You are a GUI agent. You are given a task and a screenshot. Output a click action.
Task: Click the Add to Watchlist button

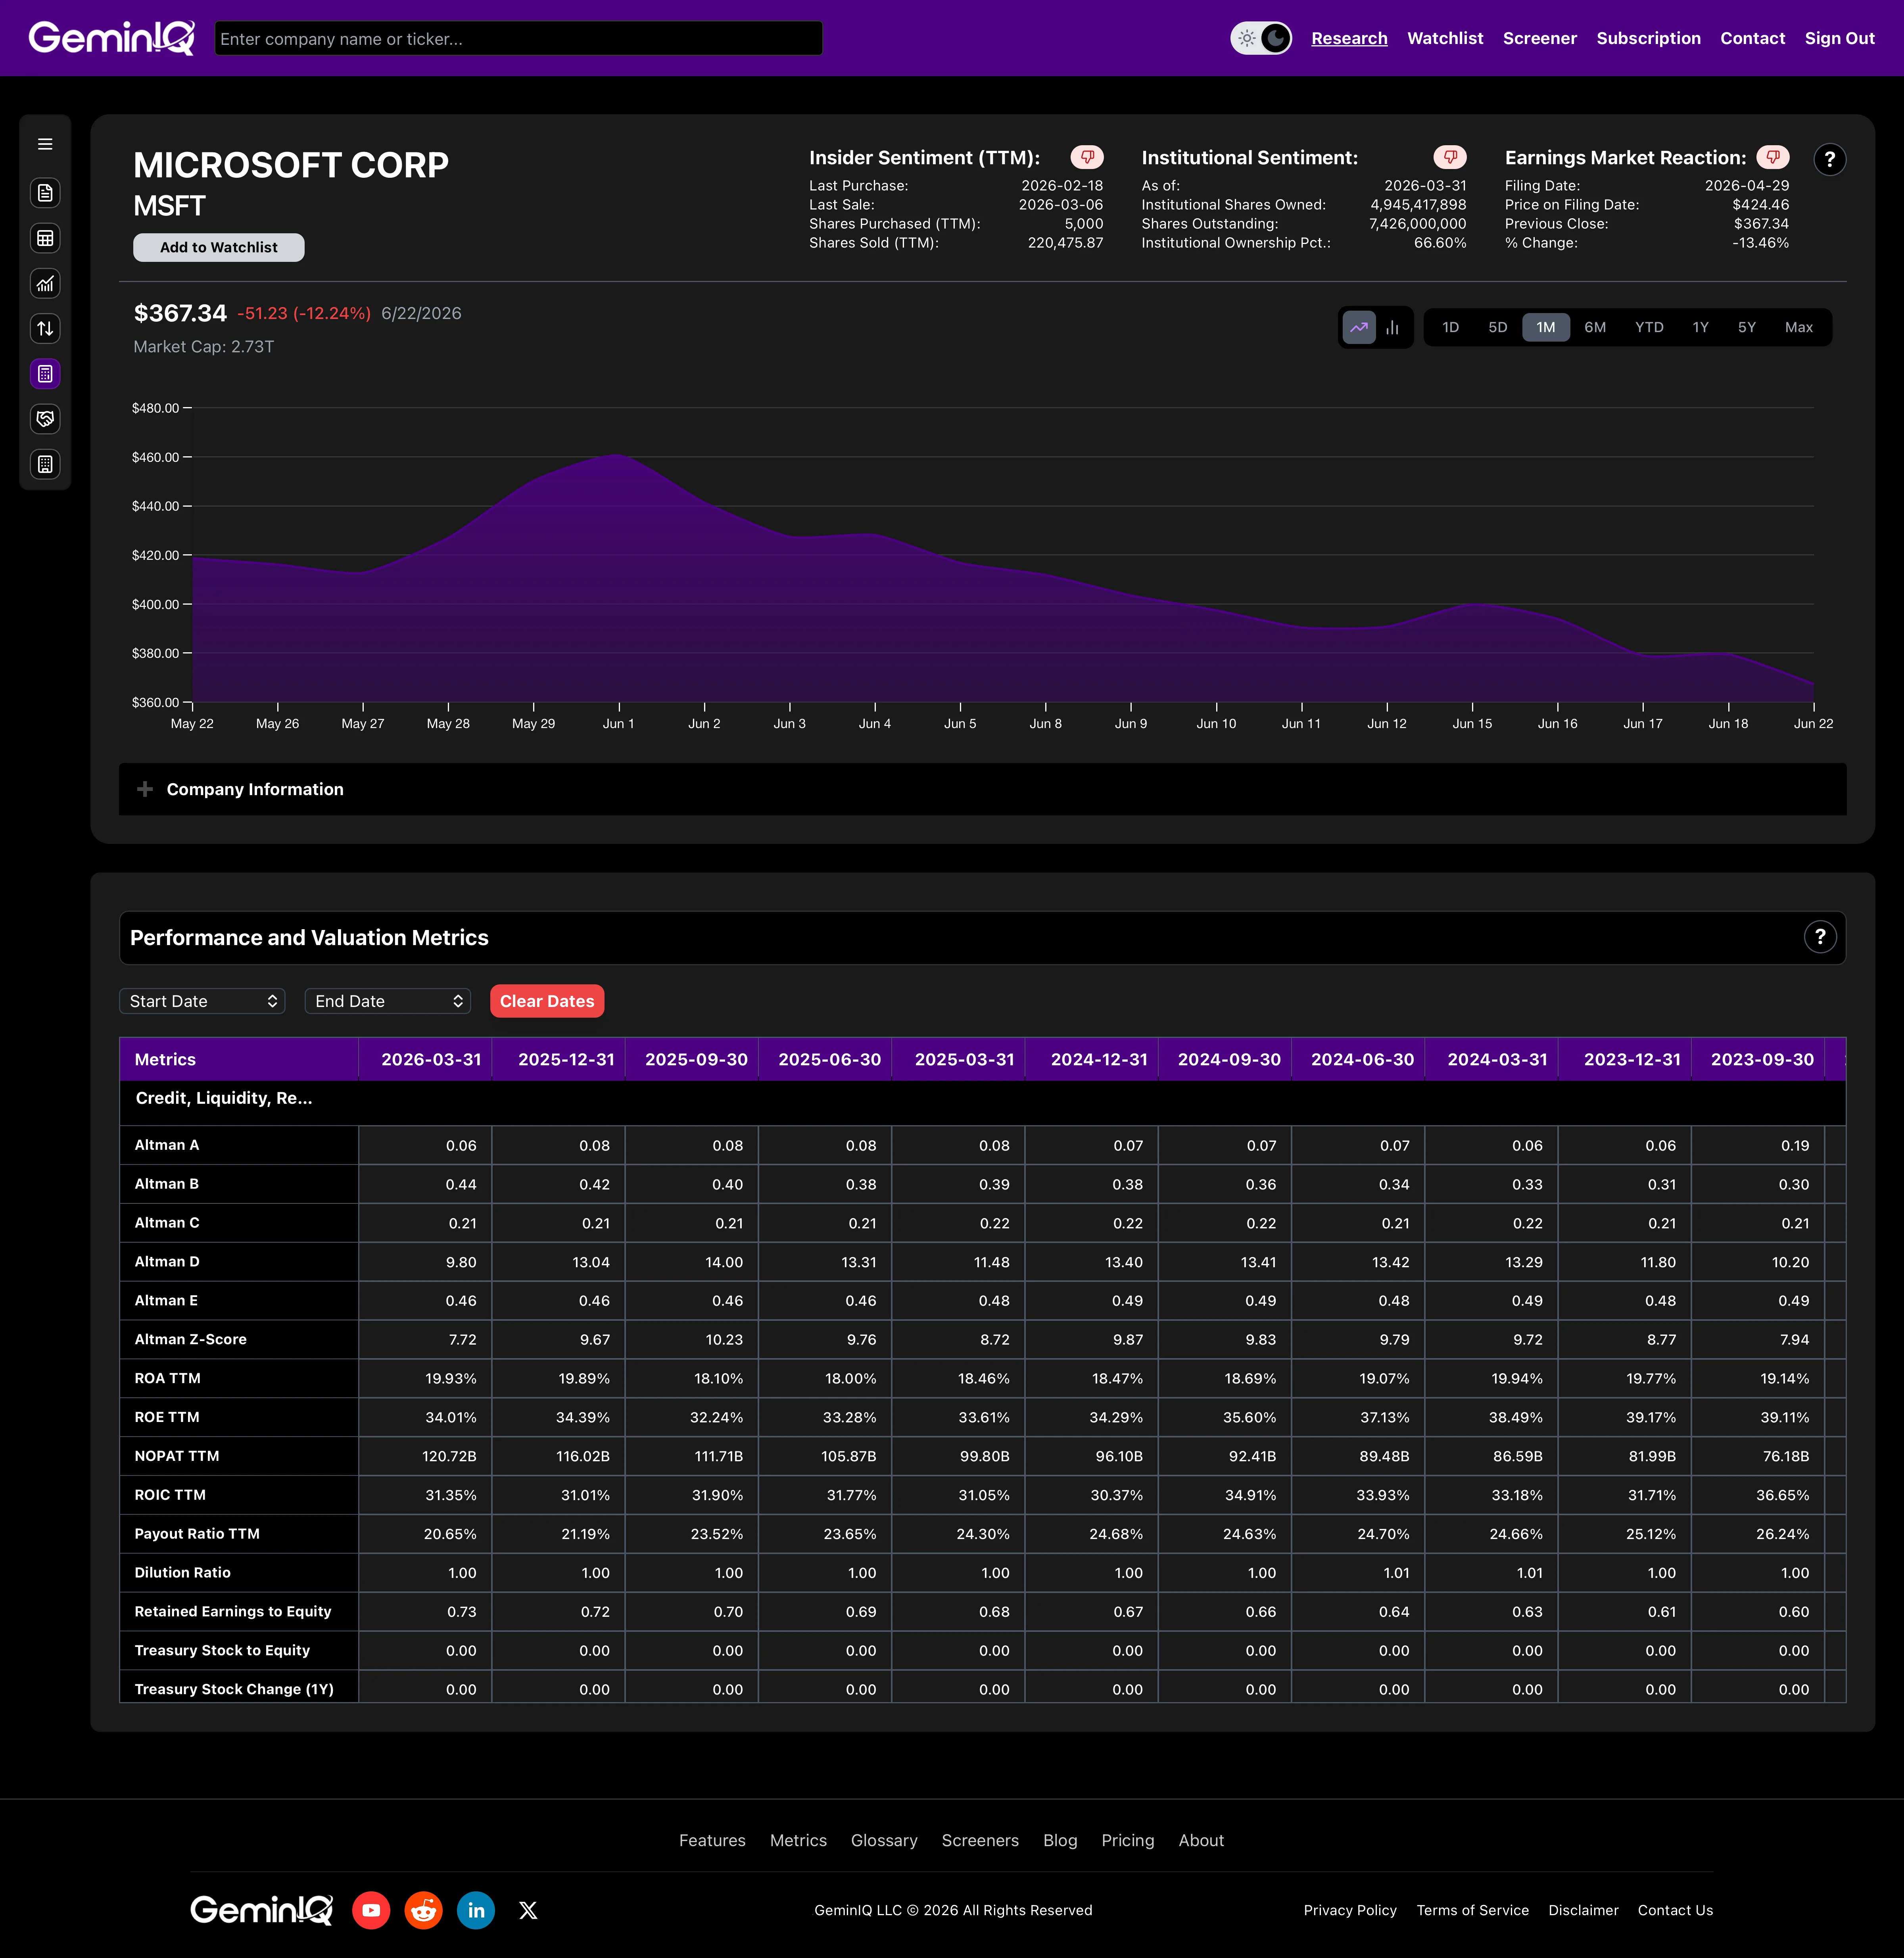219,247
